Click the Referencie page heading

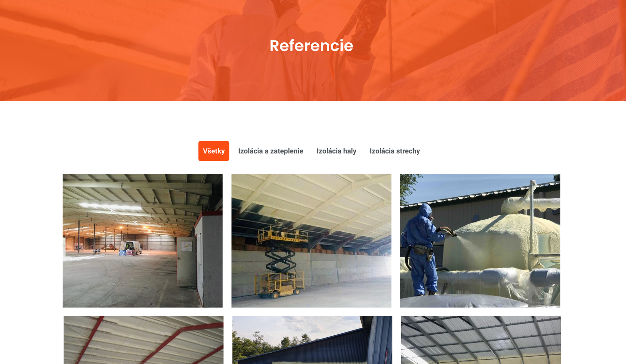pos(311,46)
